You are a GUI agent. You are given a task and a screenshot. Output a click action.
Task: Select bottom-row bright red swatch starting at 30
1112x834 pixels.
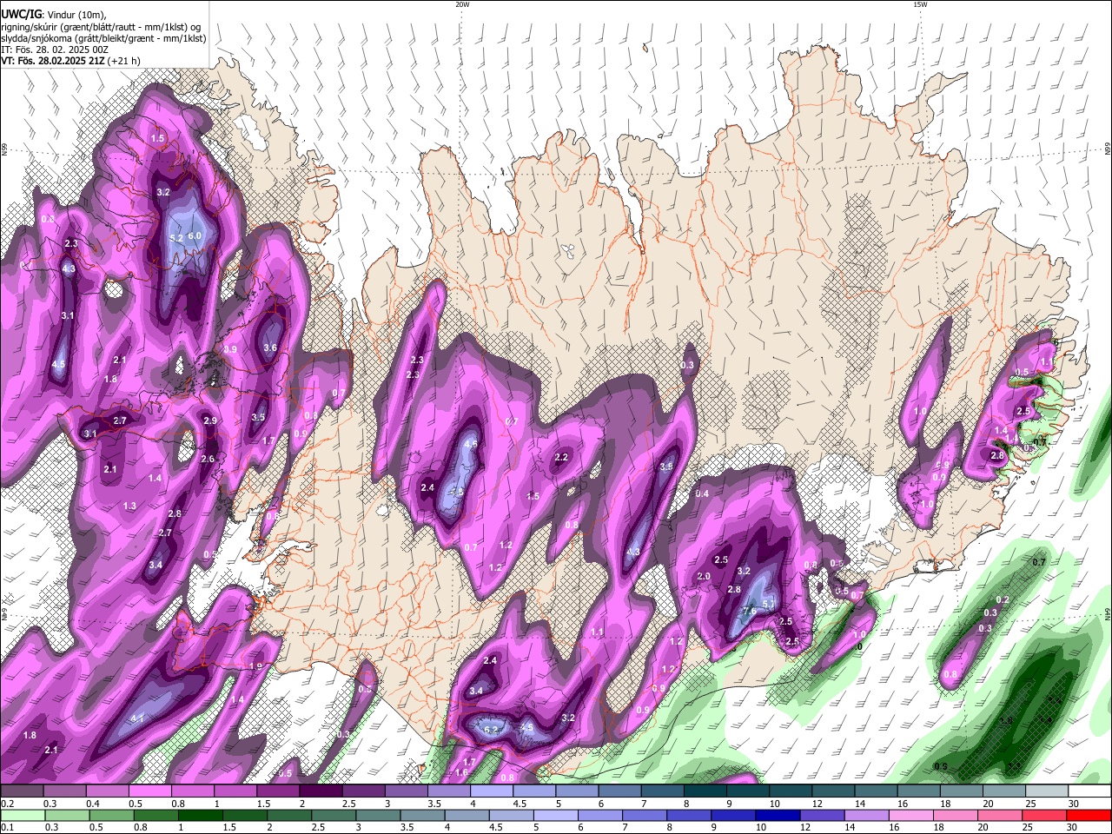tap(1089, 816)
